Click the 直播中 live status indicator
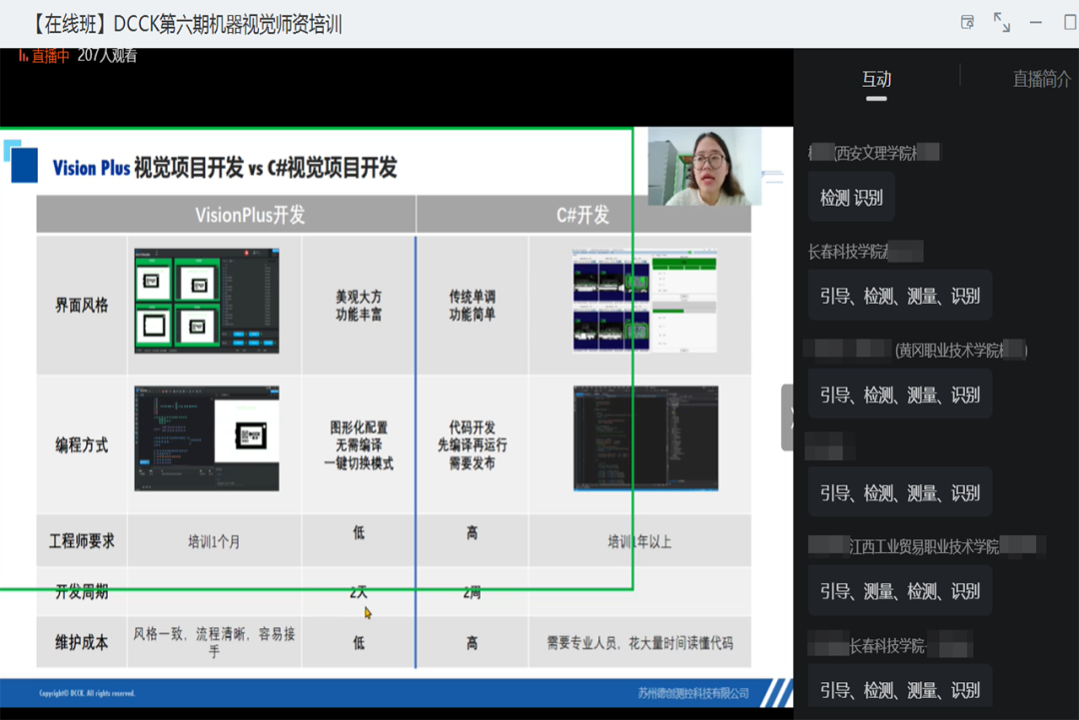The width and height of the screenshot is (1079, 720). pyautogui.click(x=44, y=56)
